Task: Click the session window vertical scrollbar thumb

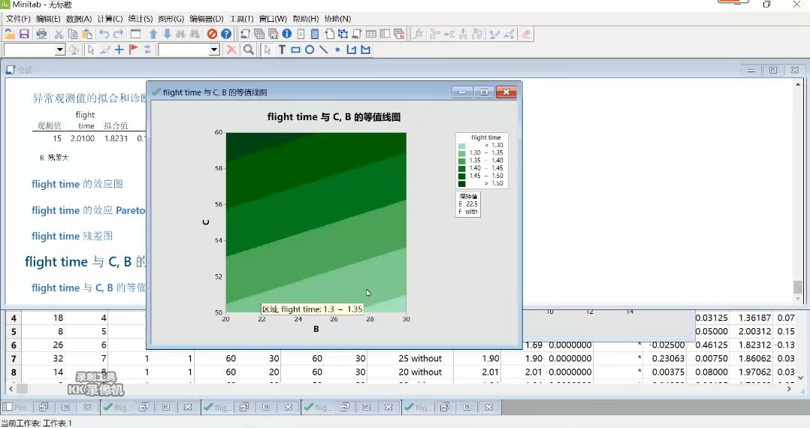Action: [798, 287]
